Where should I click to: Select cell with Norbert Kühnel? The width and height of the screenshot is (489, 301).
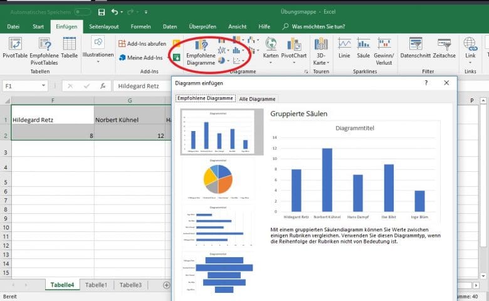130,115
